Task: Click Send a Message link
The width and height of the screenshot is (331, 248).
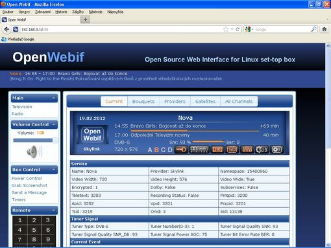Action: coord(29,192)
